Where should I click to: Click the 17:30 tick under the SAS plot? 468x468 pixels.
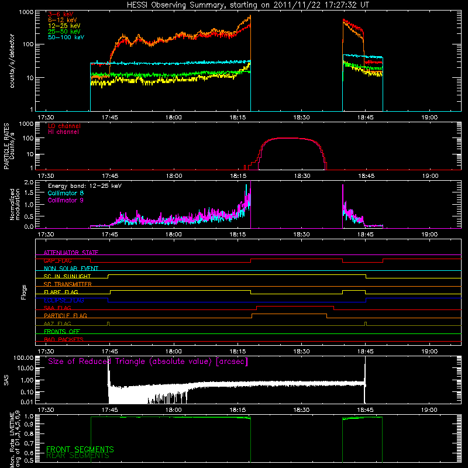tap(46, 410)
